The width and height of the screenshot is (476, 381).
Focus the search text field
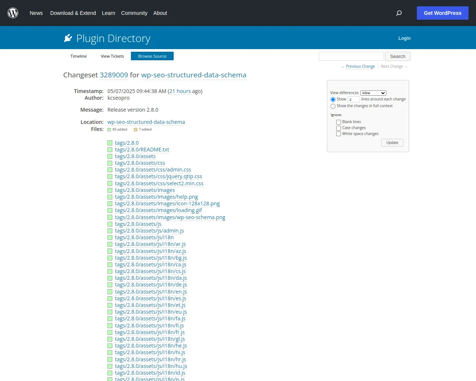tap(351, 56)
